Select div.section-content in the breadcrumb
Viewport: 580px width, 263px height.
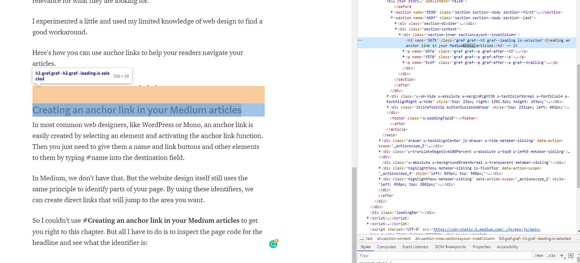394,238
